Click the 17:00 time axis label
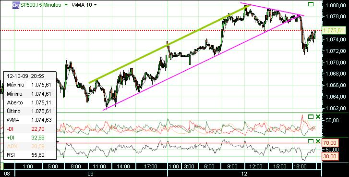Image resolution: width=349 pixels, height=177 pixels. click(x=151, y=166)
